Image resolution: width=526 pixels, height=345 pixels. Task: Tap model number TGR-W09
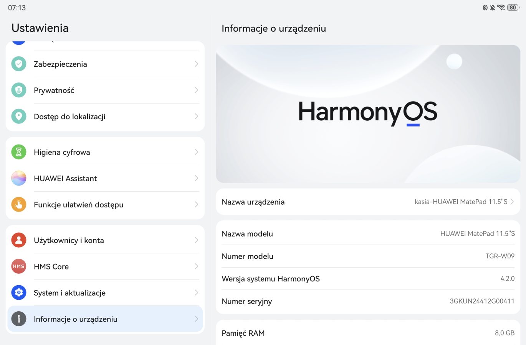500,256
